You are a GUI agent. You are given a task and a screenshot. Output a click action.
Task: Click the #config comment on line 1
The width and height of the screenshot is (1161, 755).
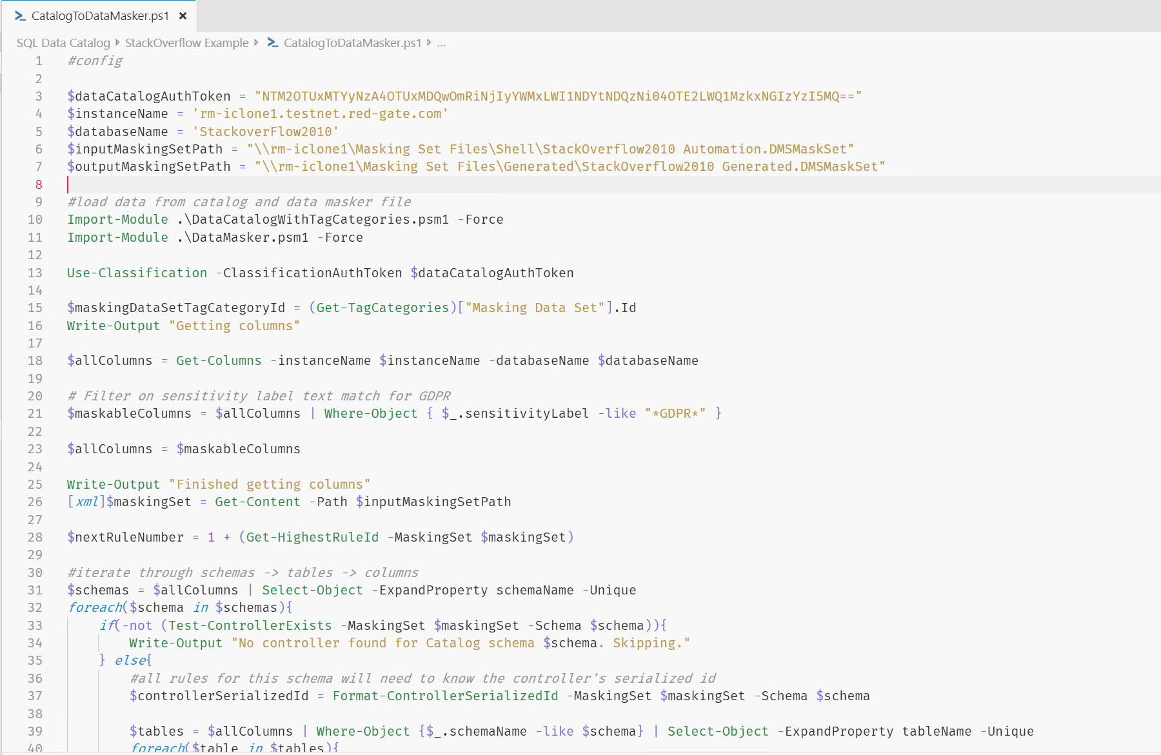pyautogui.click(x=95, y=61)
